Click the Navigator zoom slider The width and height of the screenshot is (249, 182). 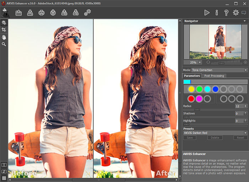point(227,62)
